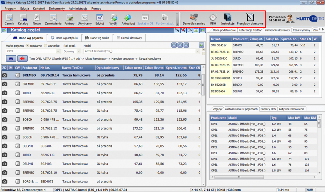The width and height of the screenshot is (325, 192).
Task: Click the green down-arrow button near Model
Action: click(201, 45)
